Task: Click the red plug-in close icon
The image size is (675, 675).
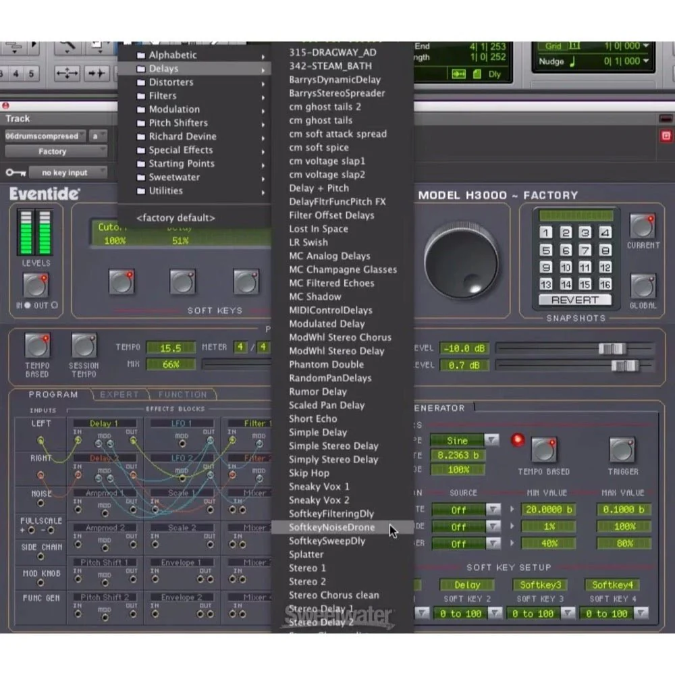Action: [666, 136]
